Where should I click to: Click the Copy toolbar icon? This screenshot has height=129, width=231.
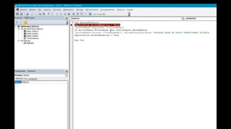(x=36, y=14)
